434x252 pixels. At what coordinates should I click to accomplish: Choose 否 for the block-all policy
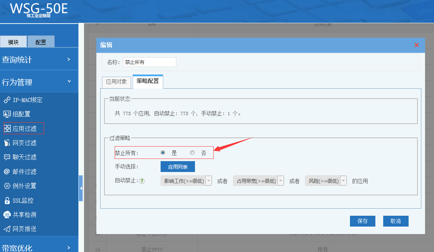point(192,152)
